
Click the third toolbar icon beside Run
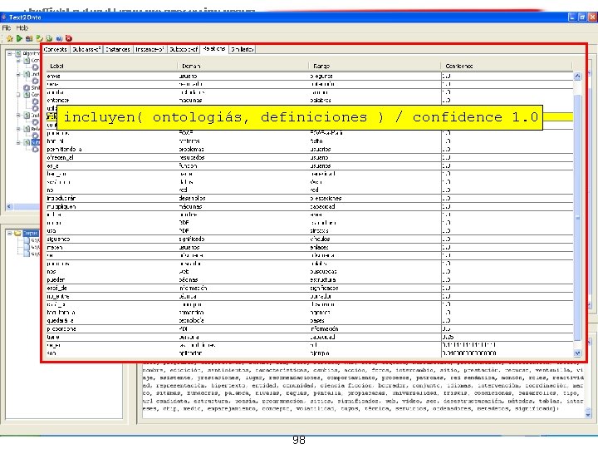(x=29, y=38)
